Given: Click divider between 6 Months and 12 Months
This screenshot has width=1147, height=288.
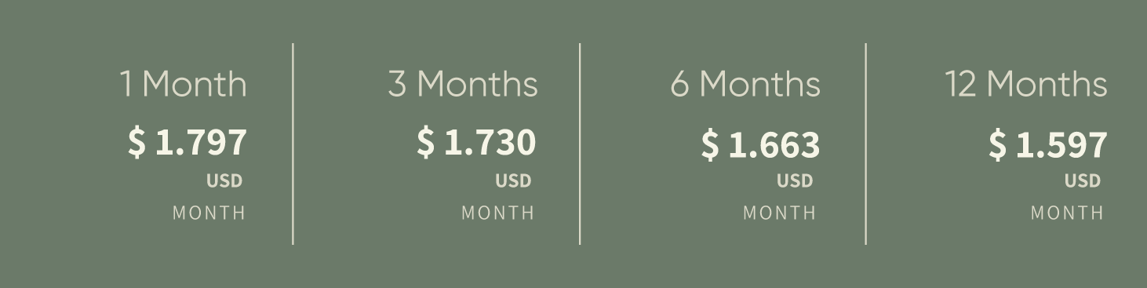Looking at the screenshot, I should point(866,144).
